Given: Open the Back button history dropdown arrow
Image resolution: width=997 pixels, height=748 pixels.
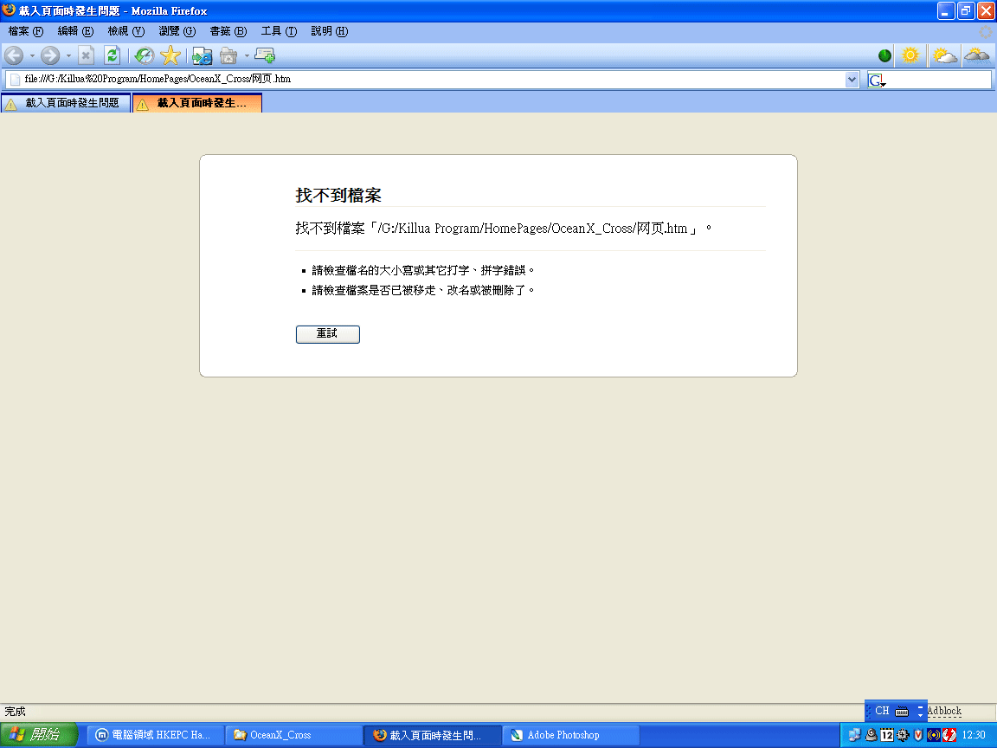Looking at the screenshot, I should click(x=32, y=56).
